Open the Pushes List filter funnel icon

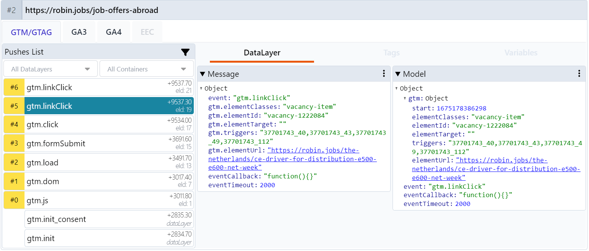click(x=185, y=52)
